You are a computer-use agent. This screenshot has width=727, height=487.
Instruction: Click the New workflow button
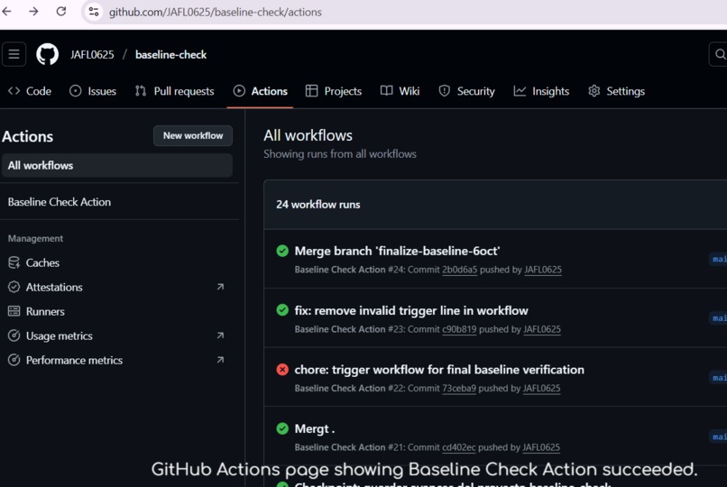(x=193, y=136)
